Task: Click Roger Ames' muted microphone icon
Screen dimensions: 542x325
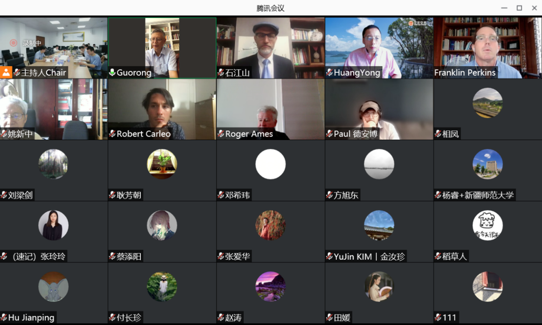Action: (x=221, y=134)
